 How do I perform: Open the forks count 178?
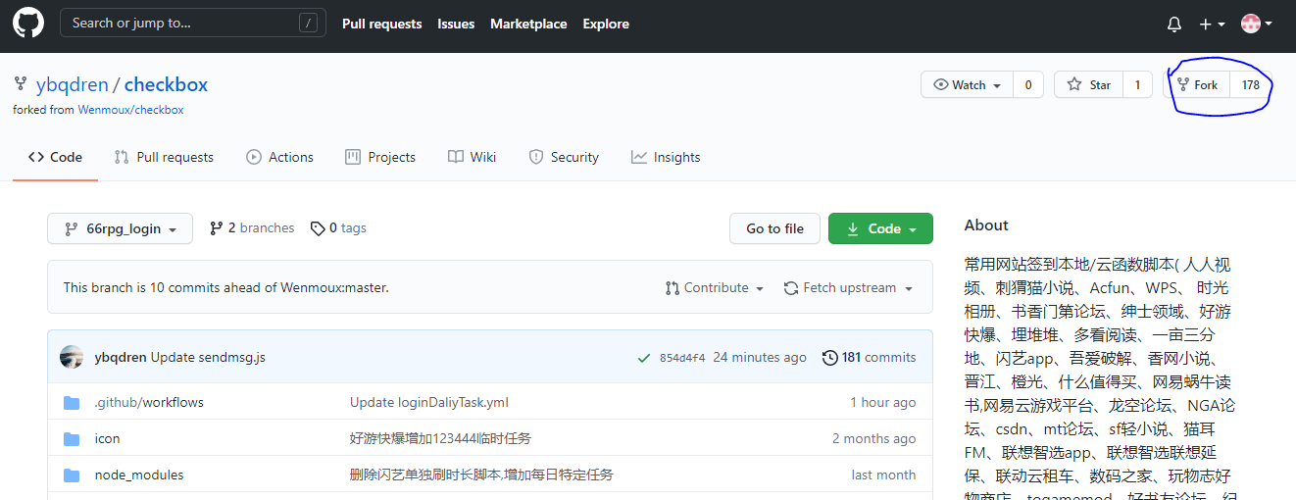tap(1251, 85)
